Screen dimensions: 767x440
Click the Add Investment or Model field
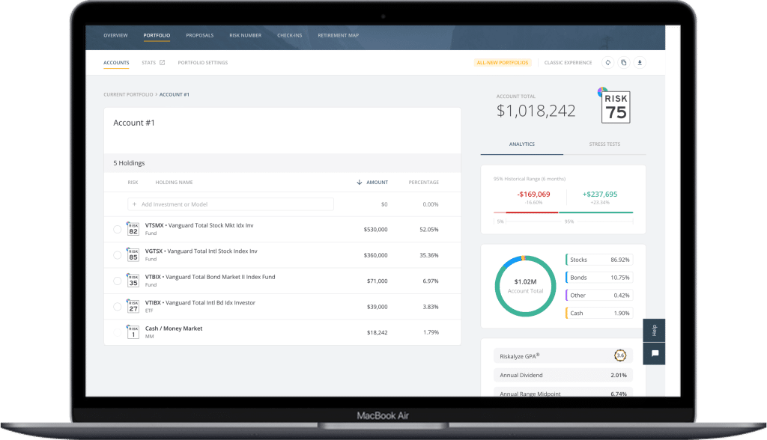pos(231,204)
